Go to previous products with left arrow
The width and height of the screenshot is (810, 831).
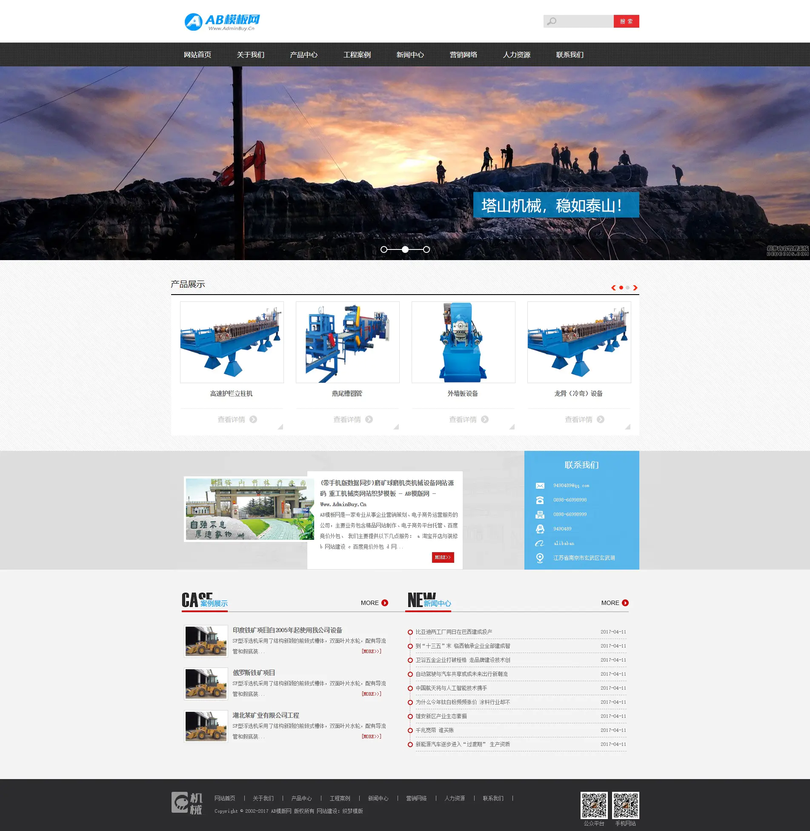pyautogui.click(x=613, y=288)
